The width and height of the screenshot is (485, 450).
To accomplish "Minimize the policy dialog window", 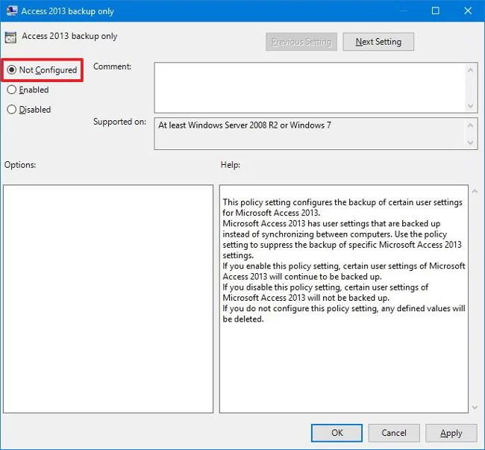I will coord(404,11).
